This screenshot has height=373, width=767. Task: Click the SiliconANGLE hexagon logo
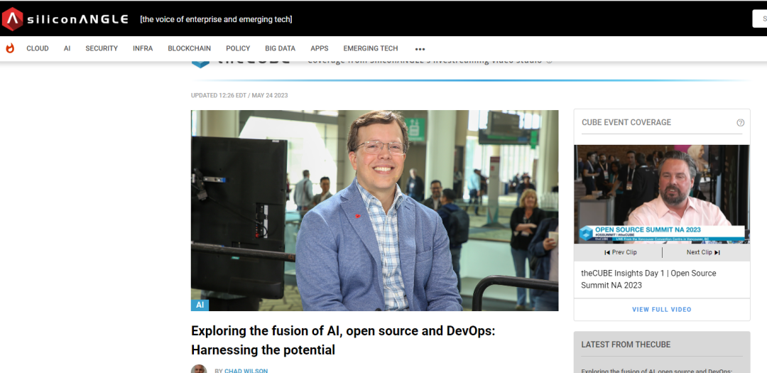click(12, 19)
